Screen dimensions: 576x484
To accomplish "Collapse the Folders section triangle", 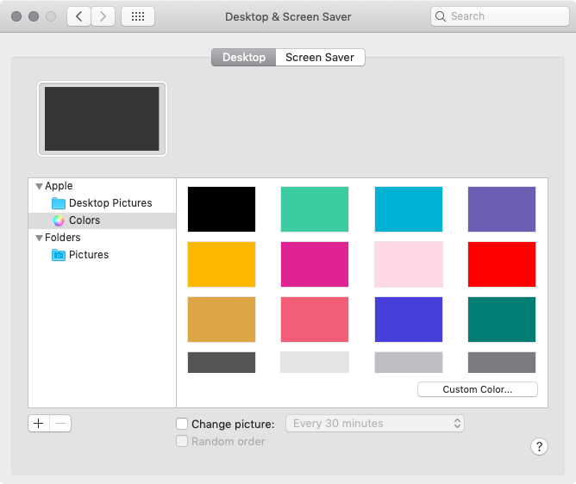I will (x=39, y=238).
